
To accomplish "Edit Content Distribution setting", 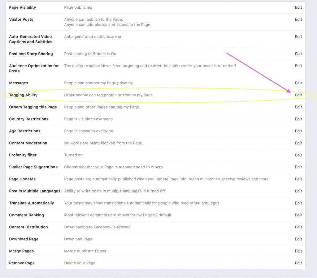I will click(298, 227).
